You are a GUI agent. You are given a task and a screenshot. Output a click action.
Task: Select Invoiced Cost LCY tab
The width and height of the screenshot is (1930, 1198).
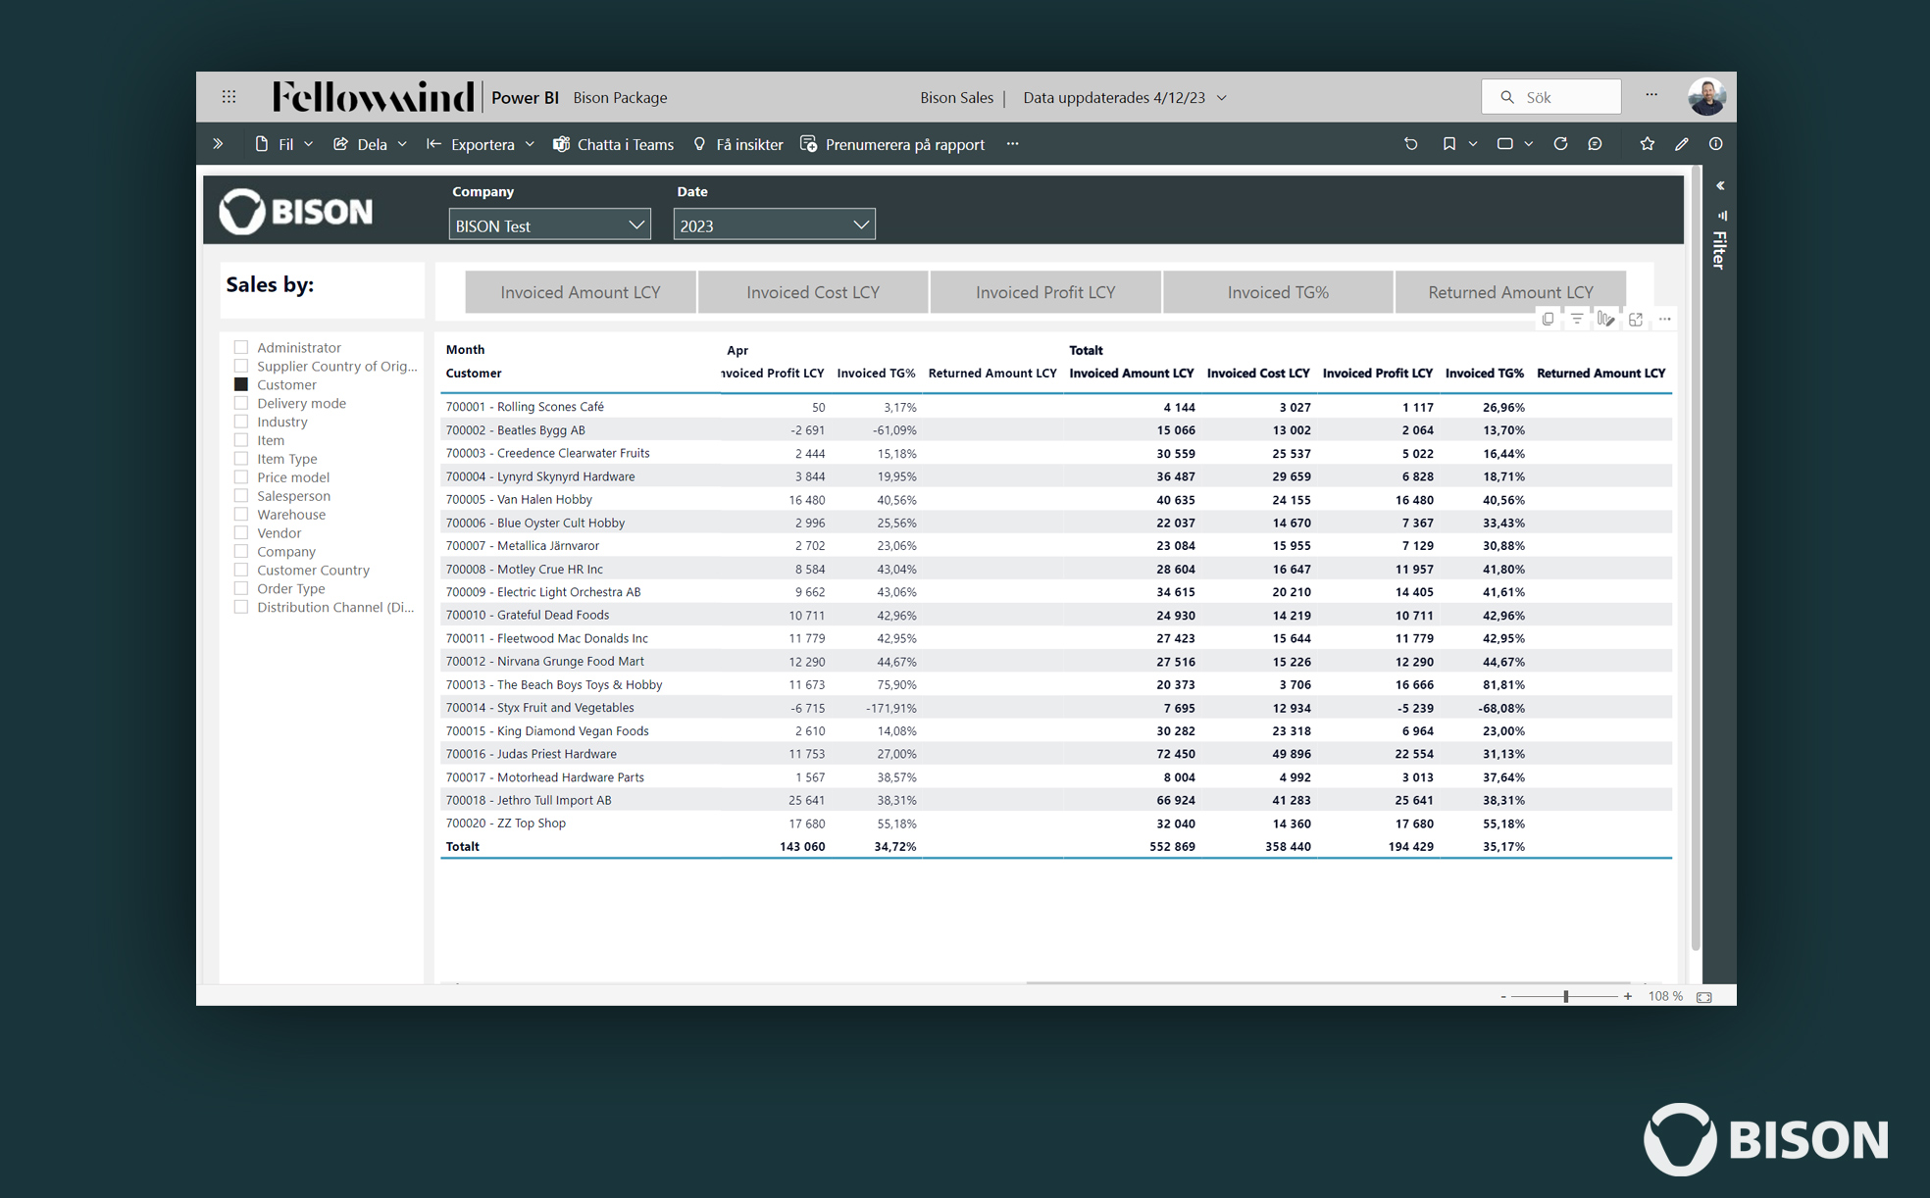pyautogui.click(x=813, y=292)
